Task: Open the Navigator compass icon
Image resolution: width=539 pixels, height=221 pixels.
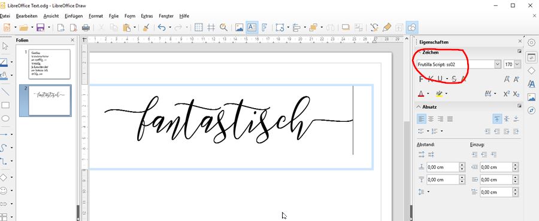Action: click(531, 110)
